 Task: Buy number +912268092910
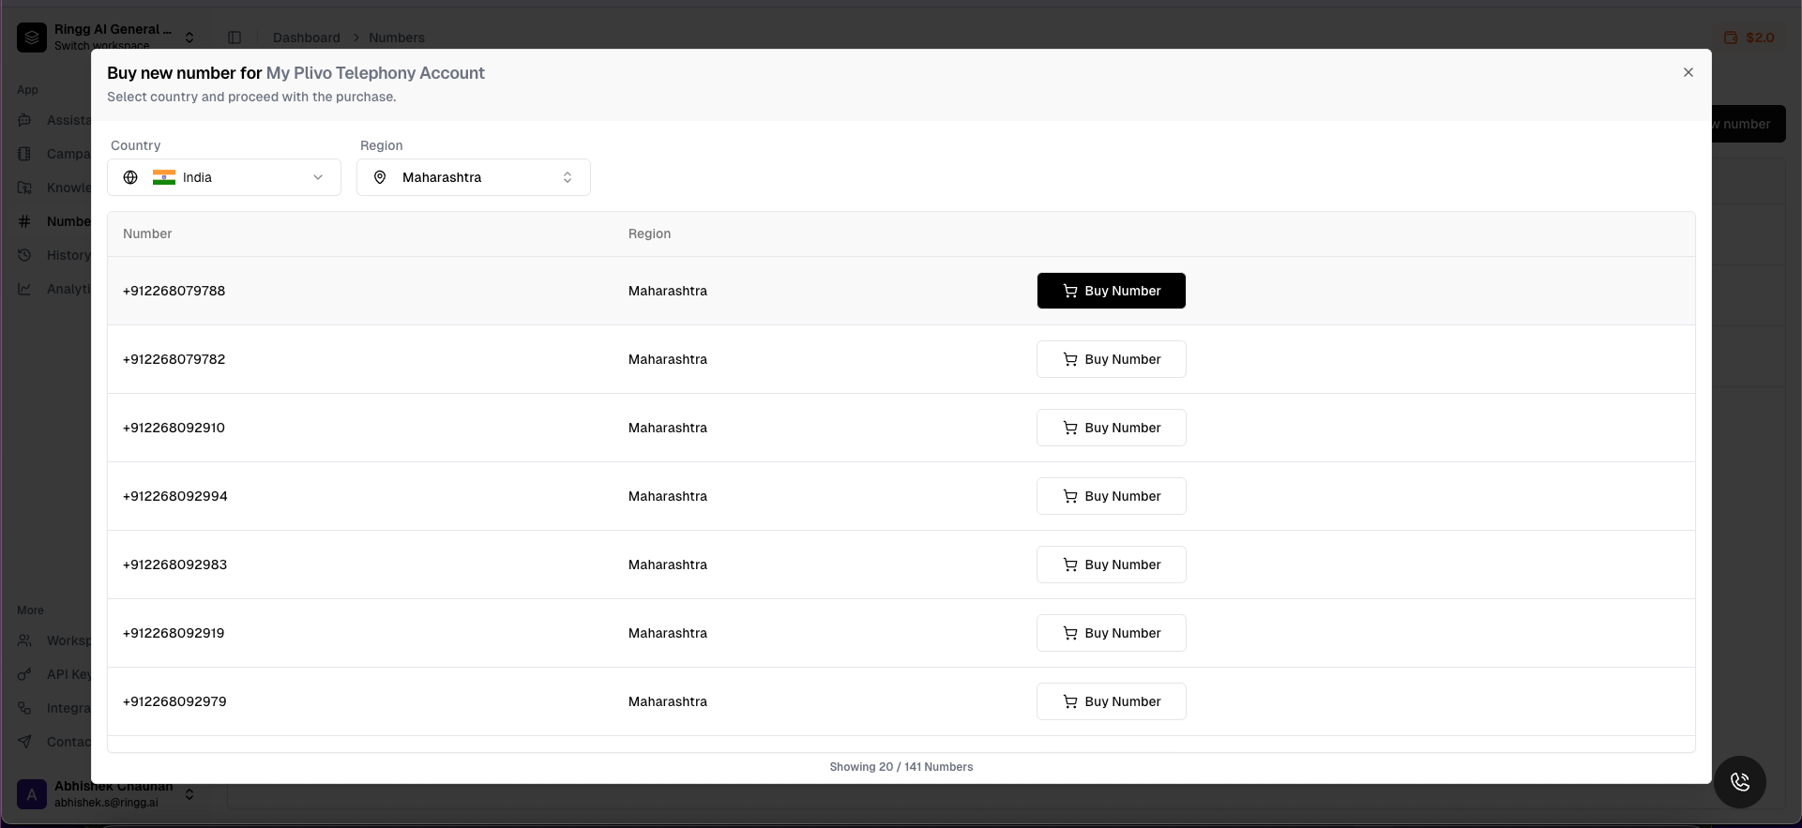[x=1112, y=428]
